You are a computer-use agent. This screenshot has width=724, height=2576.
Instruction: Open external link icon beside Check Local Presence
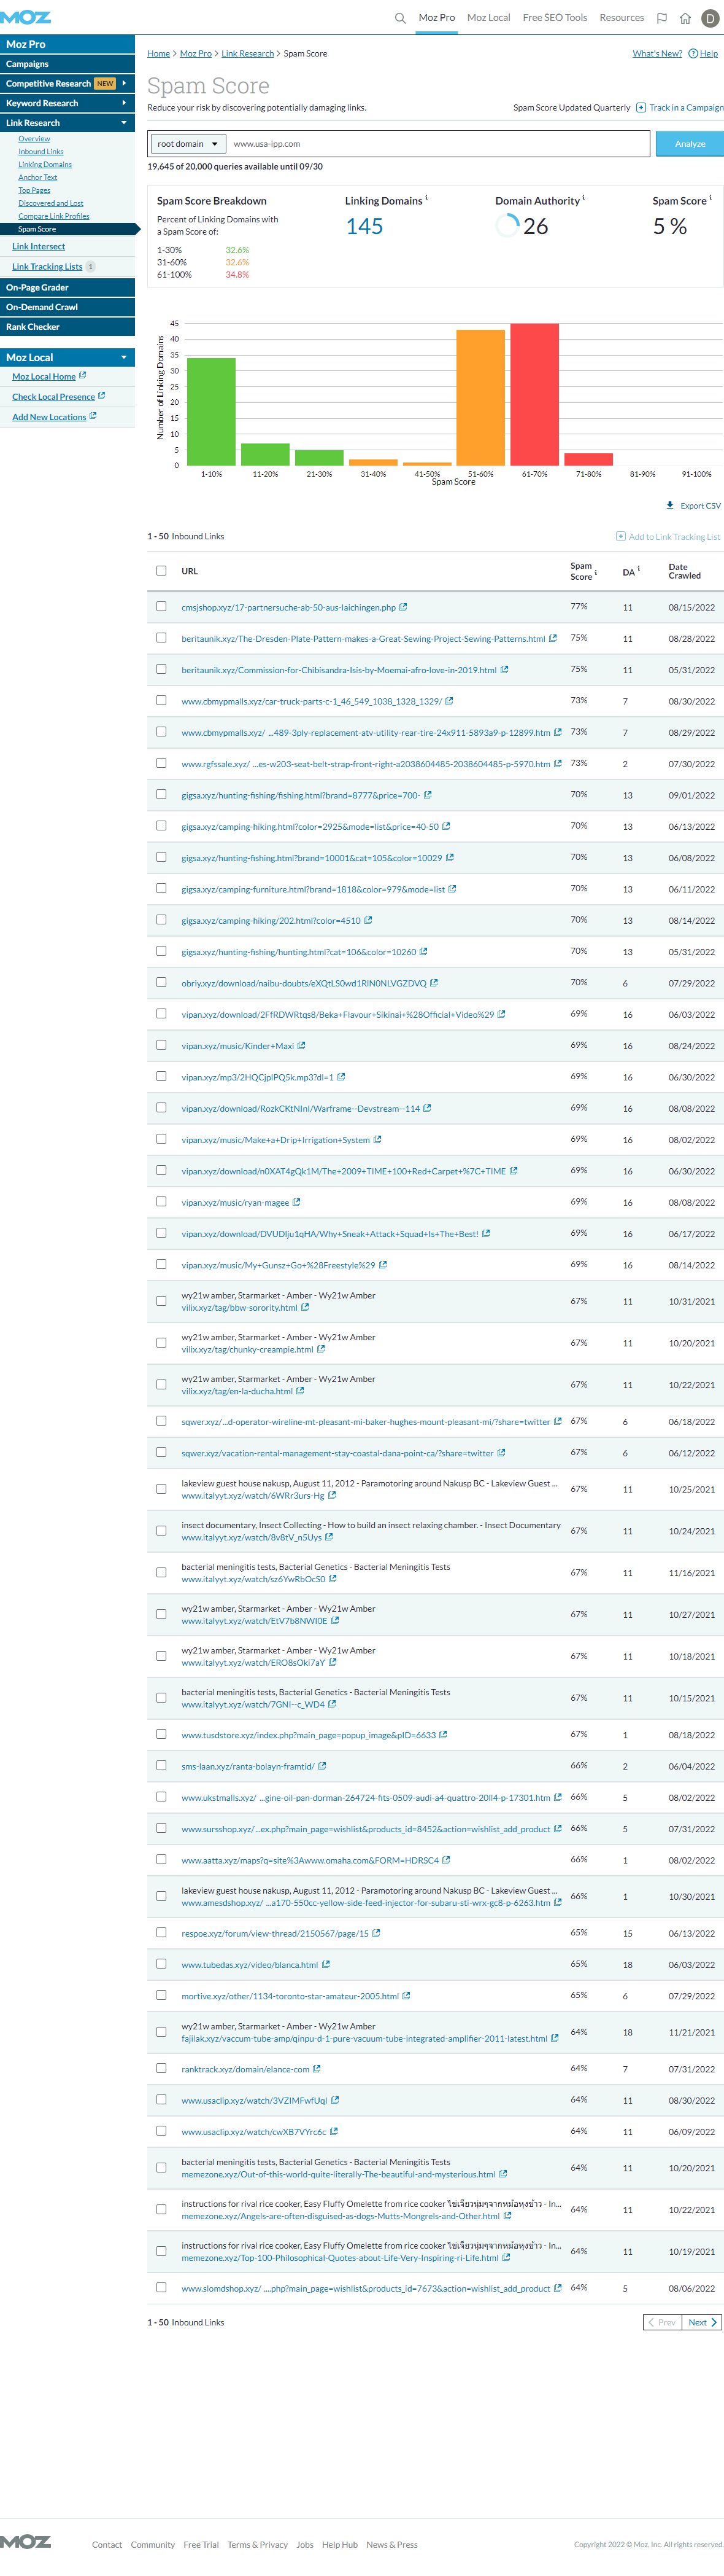click(102, 396)
